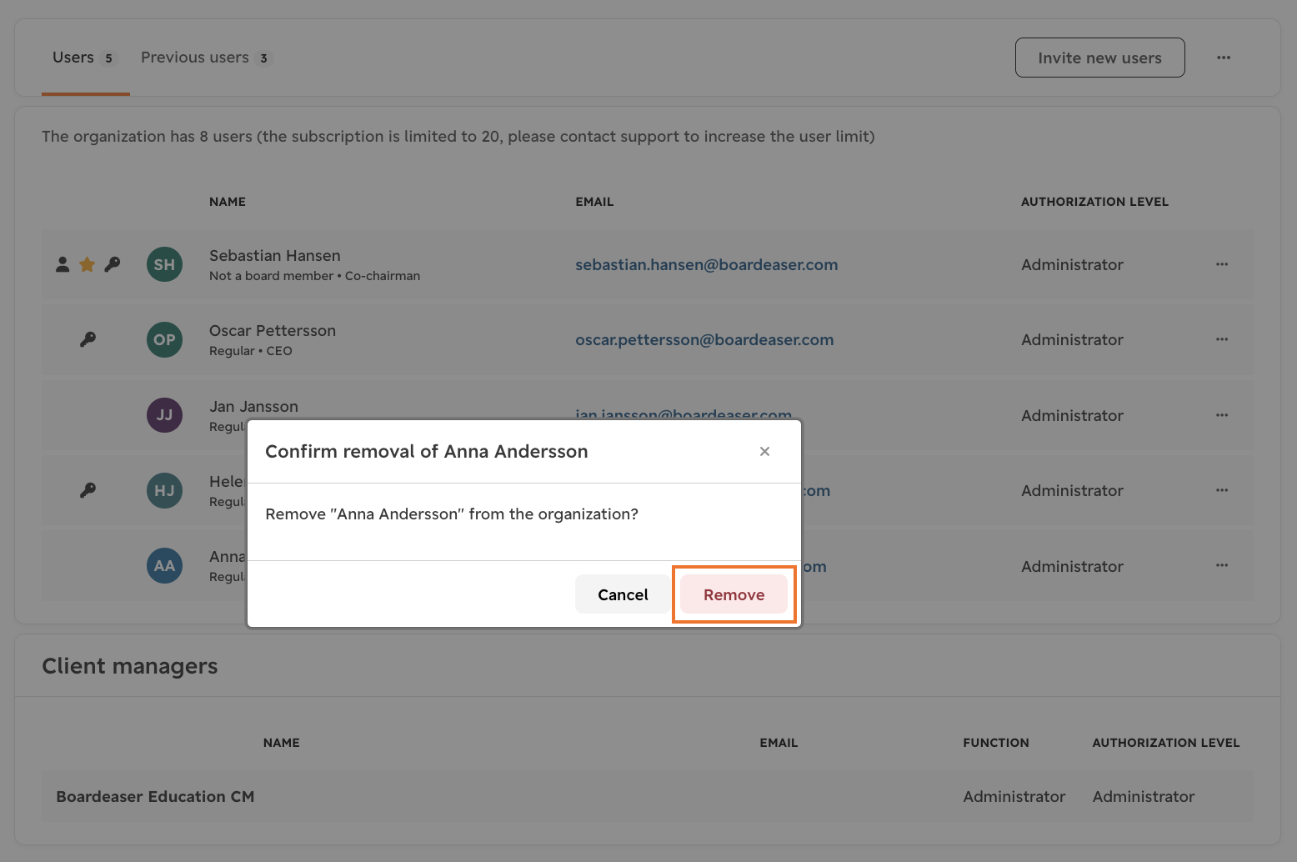Click the key icon in the HJ row
1297x862 pixels.
[88, 490]
